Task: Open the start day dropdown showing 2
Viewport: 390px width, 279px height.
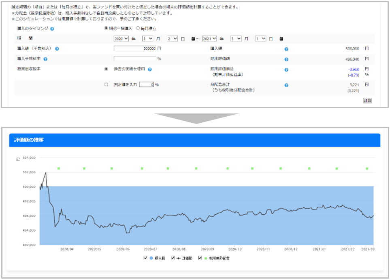Action: point(173,39)
